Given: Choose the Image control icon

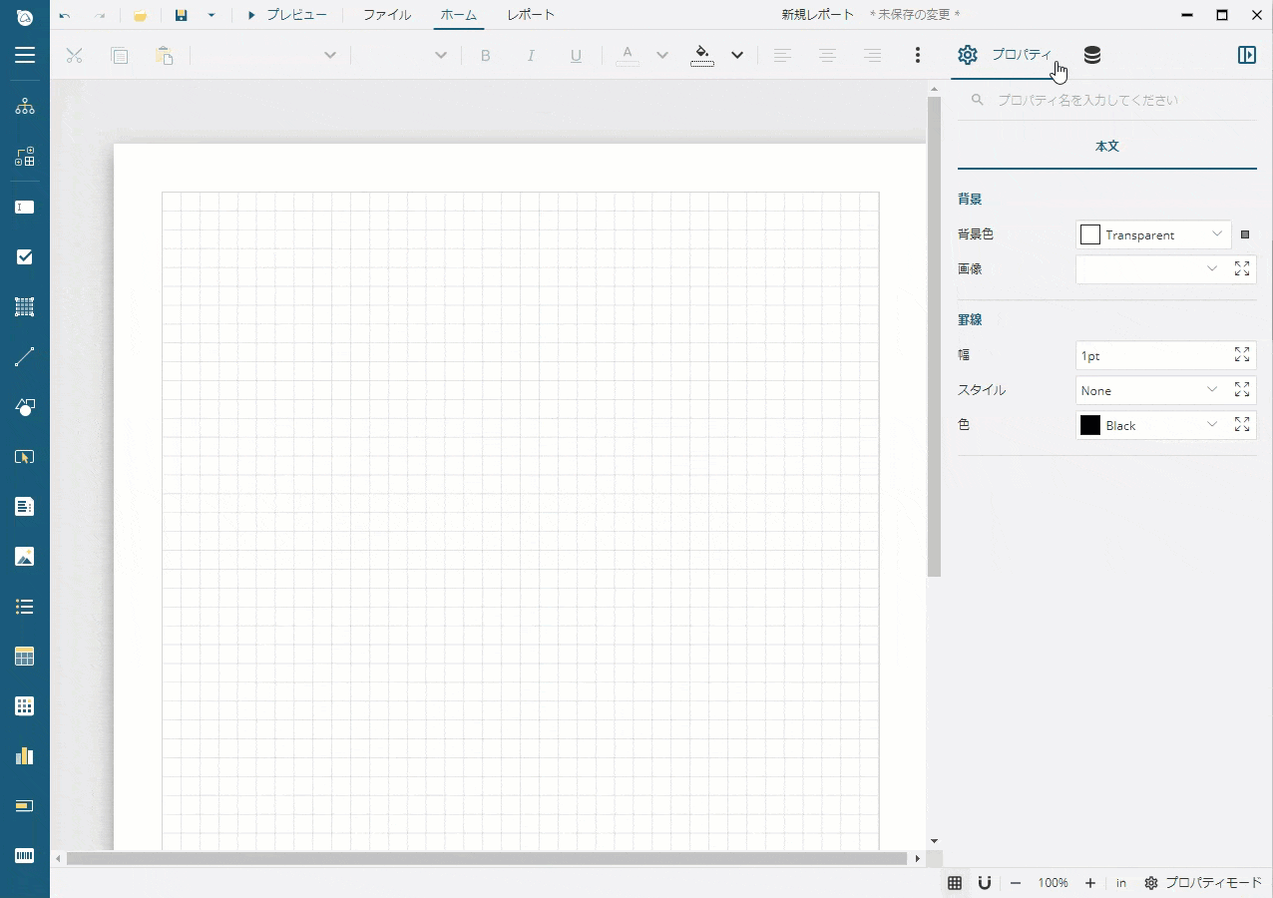Looking at the screenshot, I should point(24,557).
